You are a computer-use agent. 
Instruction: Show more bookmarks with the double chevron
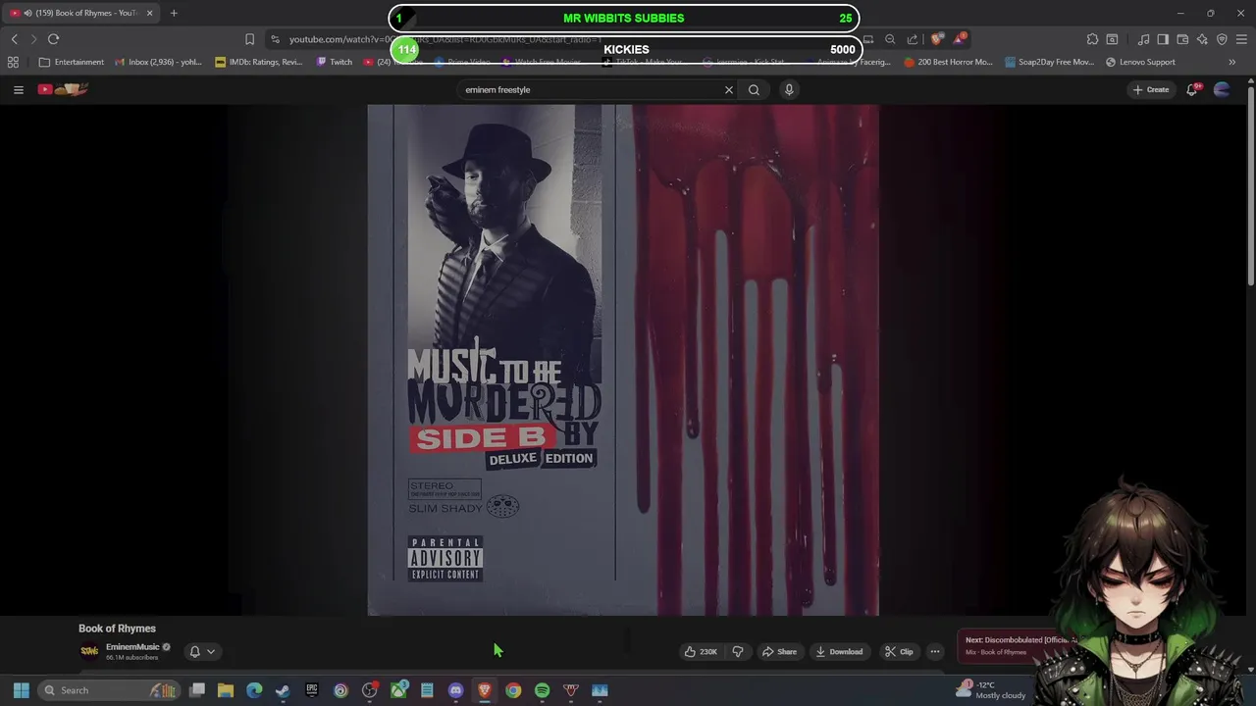[1231, 62]
